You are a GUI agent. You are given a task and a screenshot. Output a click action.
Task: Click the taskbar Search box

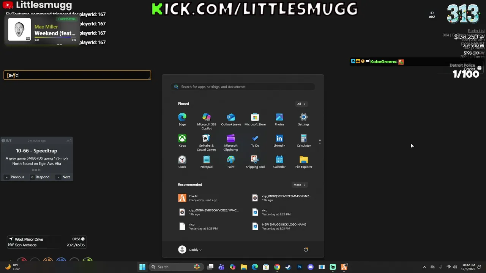tap(175, 267)
